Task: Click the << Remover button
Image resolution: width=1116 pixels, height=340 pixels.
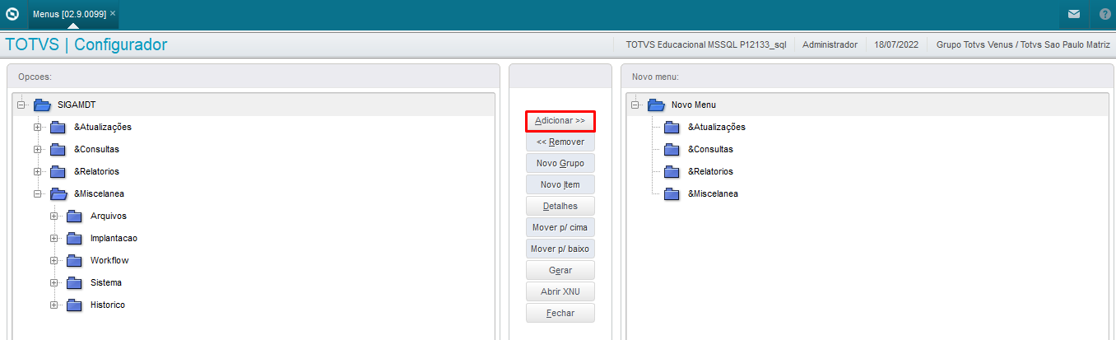Action: click(x=560, y=142)
